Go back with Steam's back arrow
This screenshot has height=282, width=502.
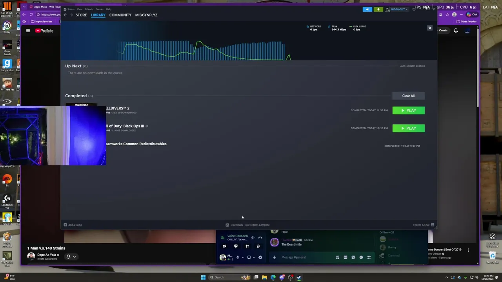coord(65,15)
